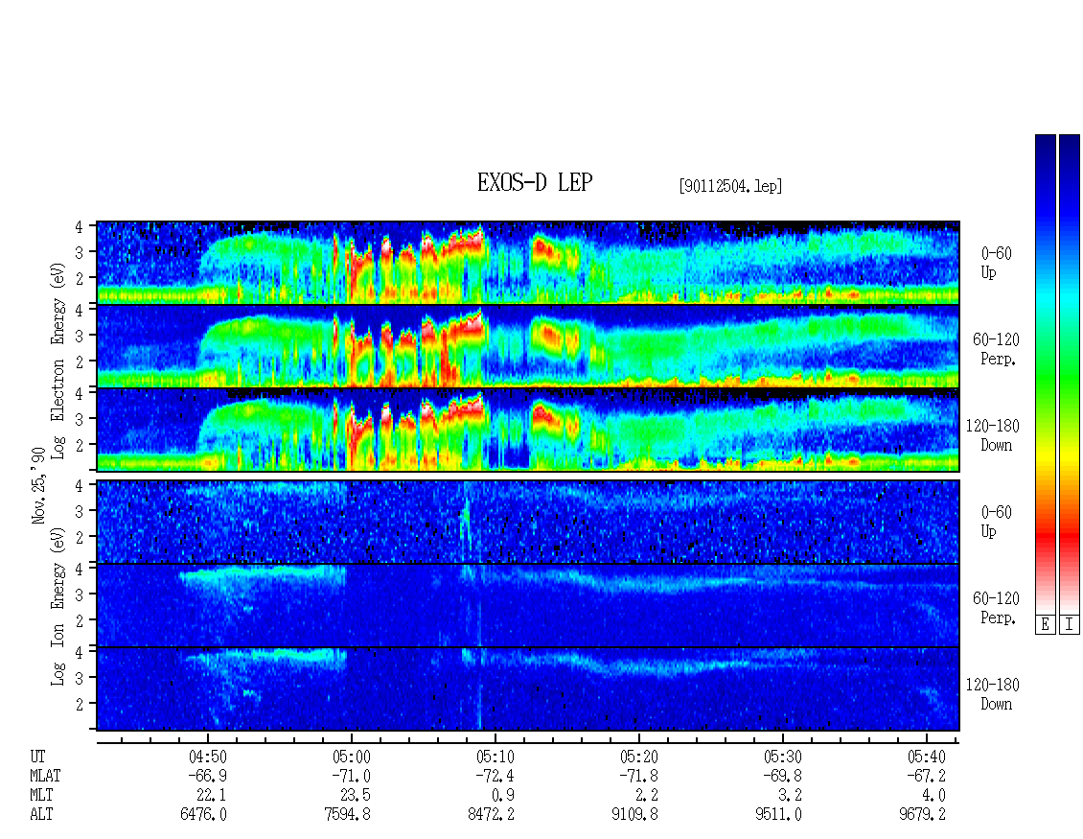Click the EXOS-D LEP plot title
1083x839 pixels.
click(535, 182)
